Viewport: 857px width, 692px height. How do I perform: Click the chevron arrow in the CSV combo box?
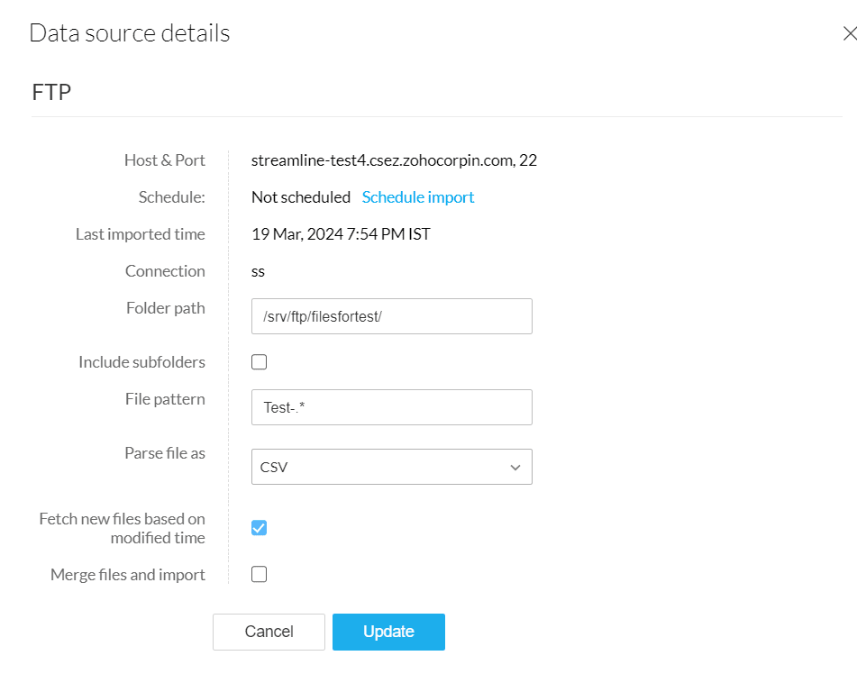coord(515,468)
